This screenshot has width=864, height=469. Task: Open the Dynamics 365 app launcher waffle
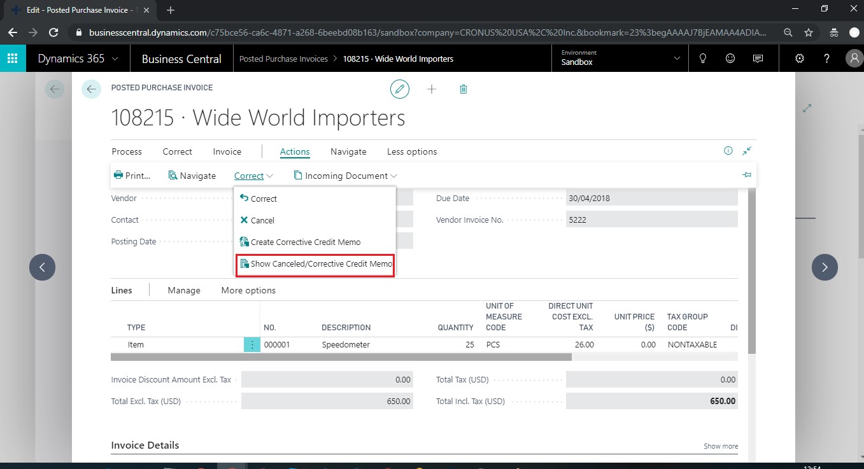click(x=13, y=59)
